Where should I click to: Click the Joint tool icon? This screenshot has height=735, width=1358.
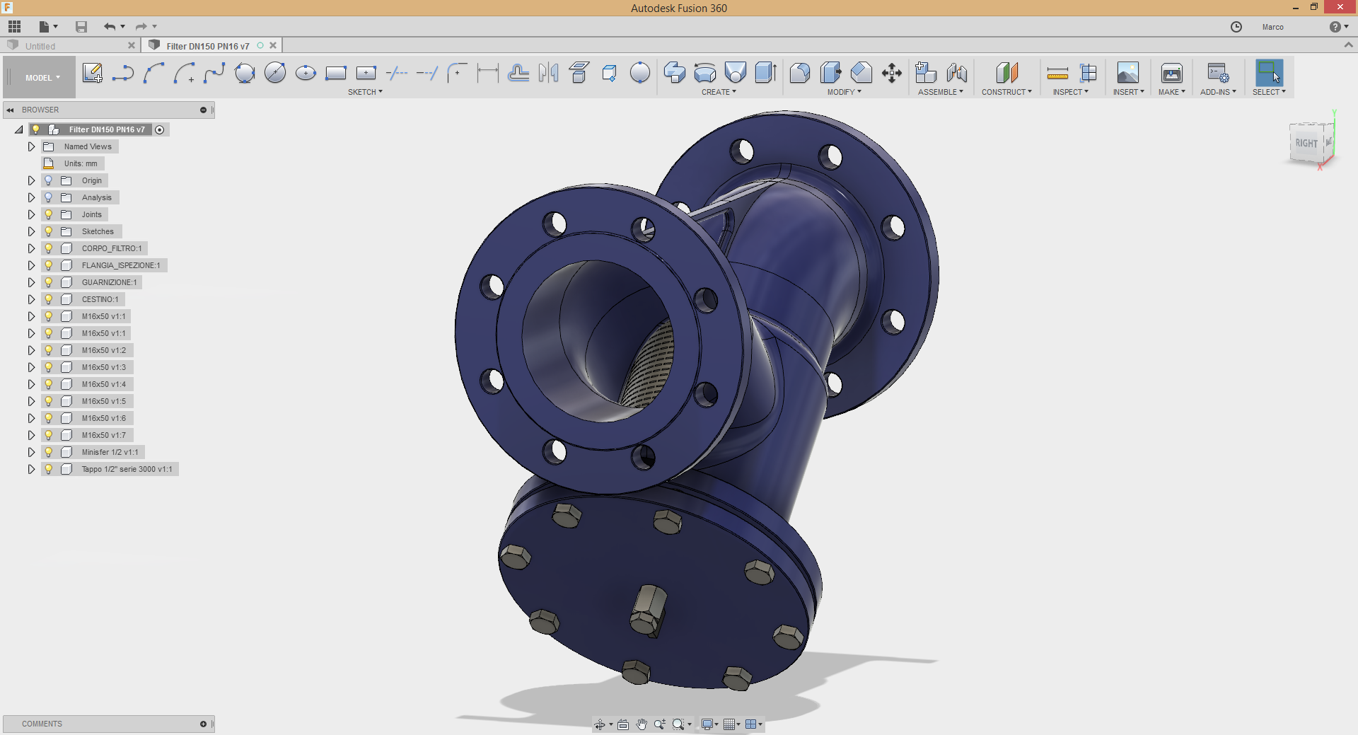coord(957,73)
